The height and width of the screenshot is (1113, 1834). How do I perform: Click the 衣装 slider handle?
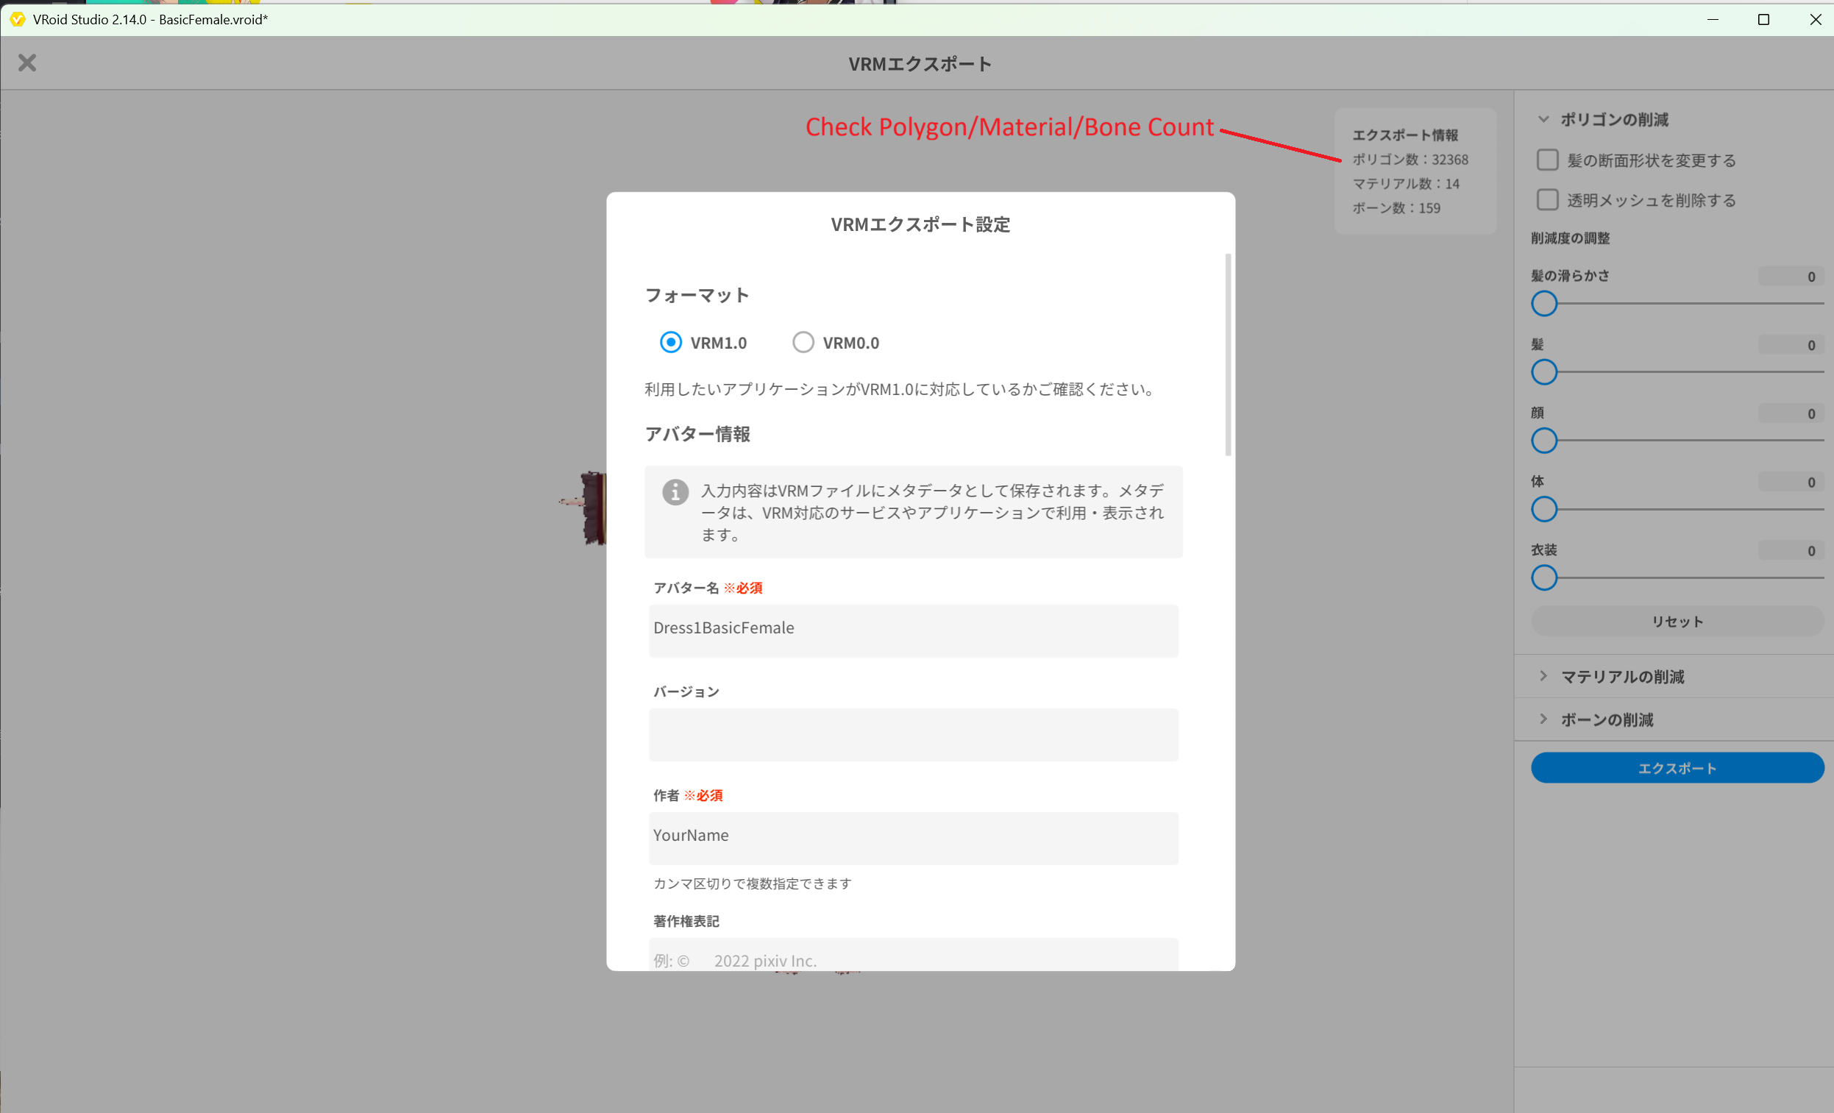click(x=1543, y=577)
